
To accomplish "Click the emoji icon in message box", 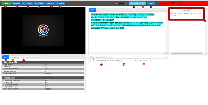I will (166, 57).
